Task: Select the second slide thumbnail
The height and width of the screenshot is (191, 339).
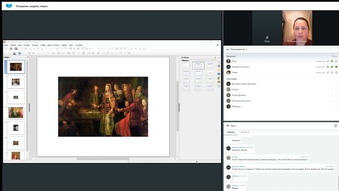Action: [16, 82]
